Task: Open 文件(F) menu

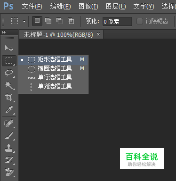Action: click(x=32, y=7)
